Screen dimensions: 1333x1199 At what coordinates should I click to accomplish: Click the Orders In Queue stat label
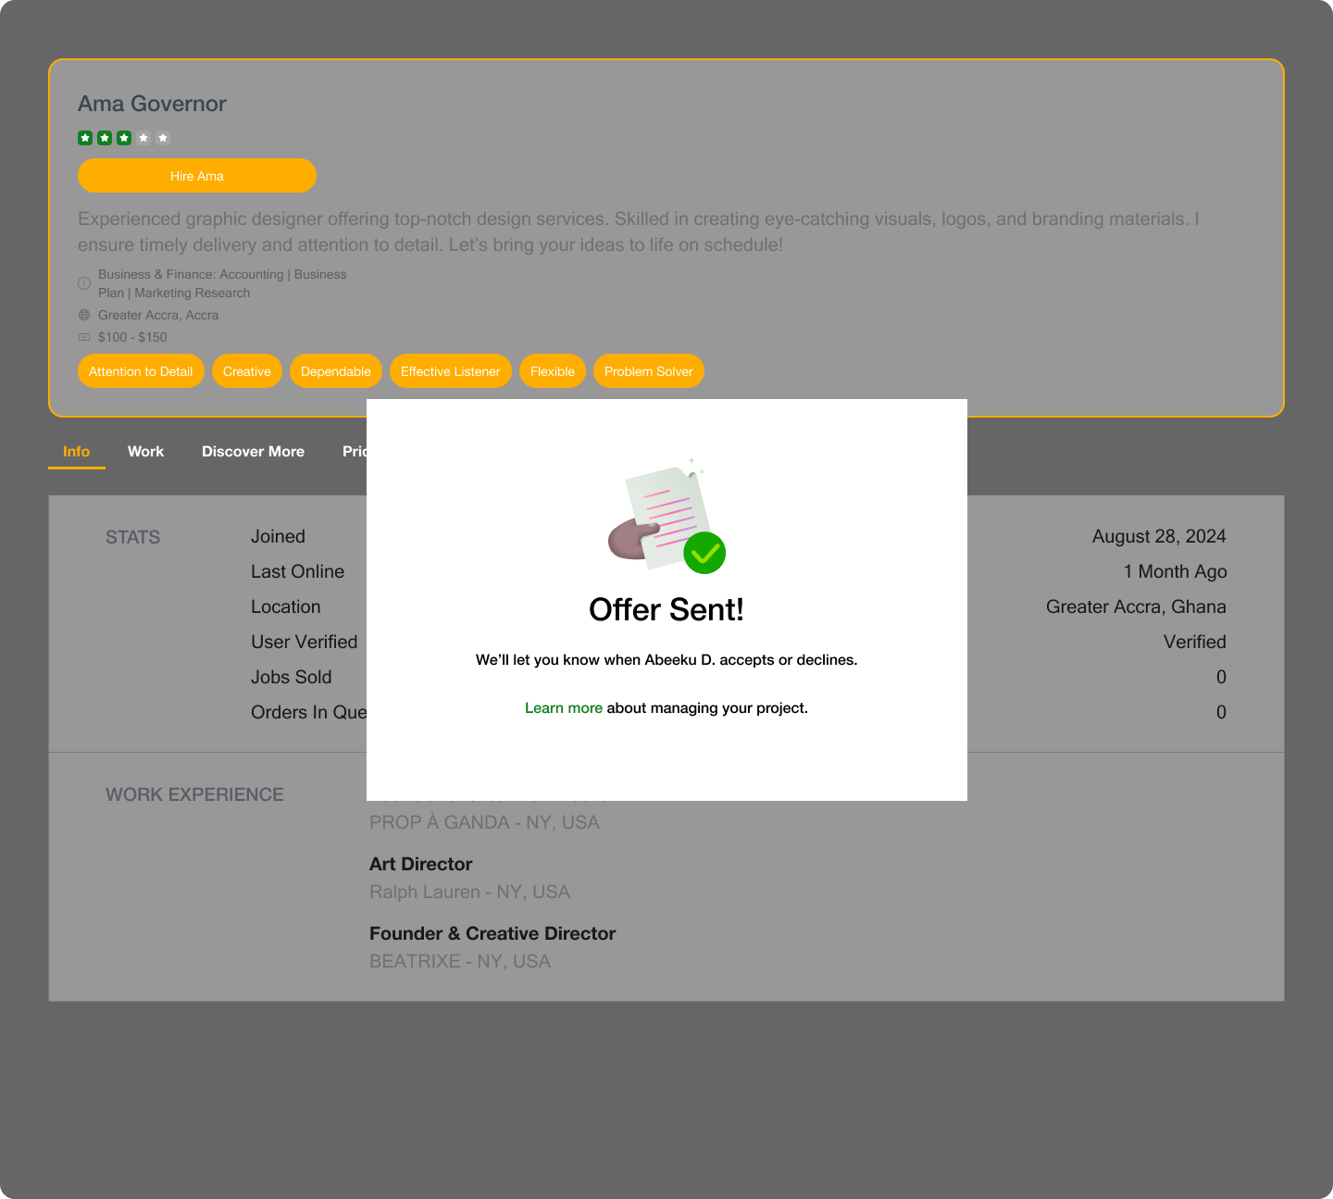point(309,713)
